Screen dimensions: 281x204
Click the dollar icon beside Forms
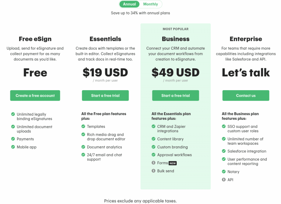tap(153, 163)
